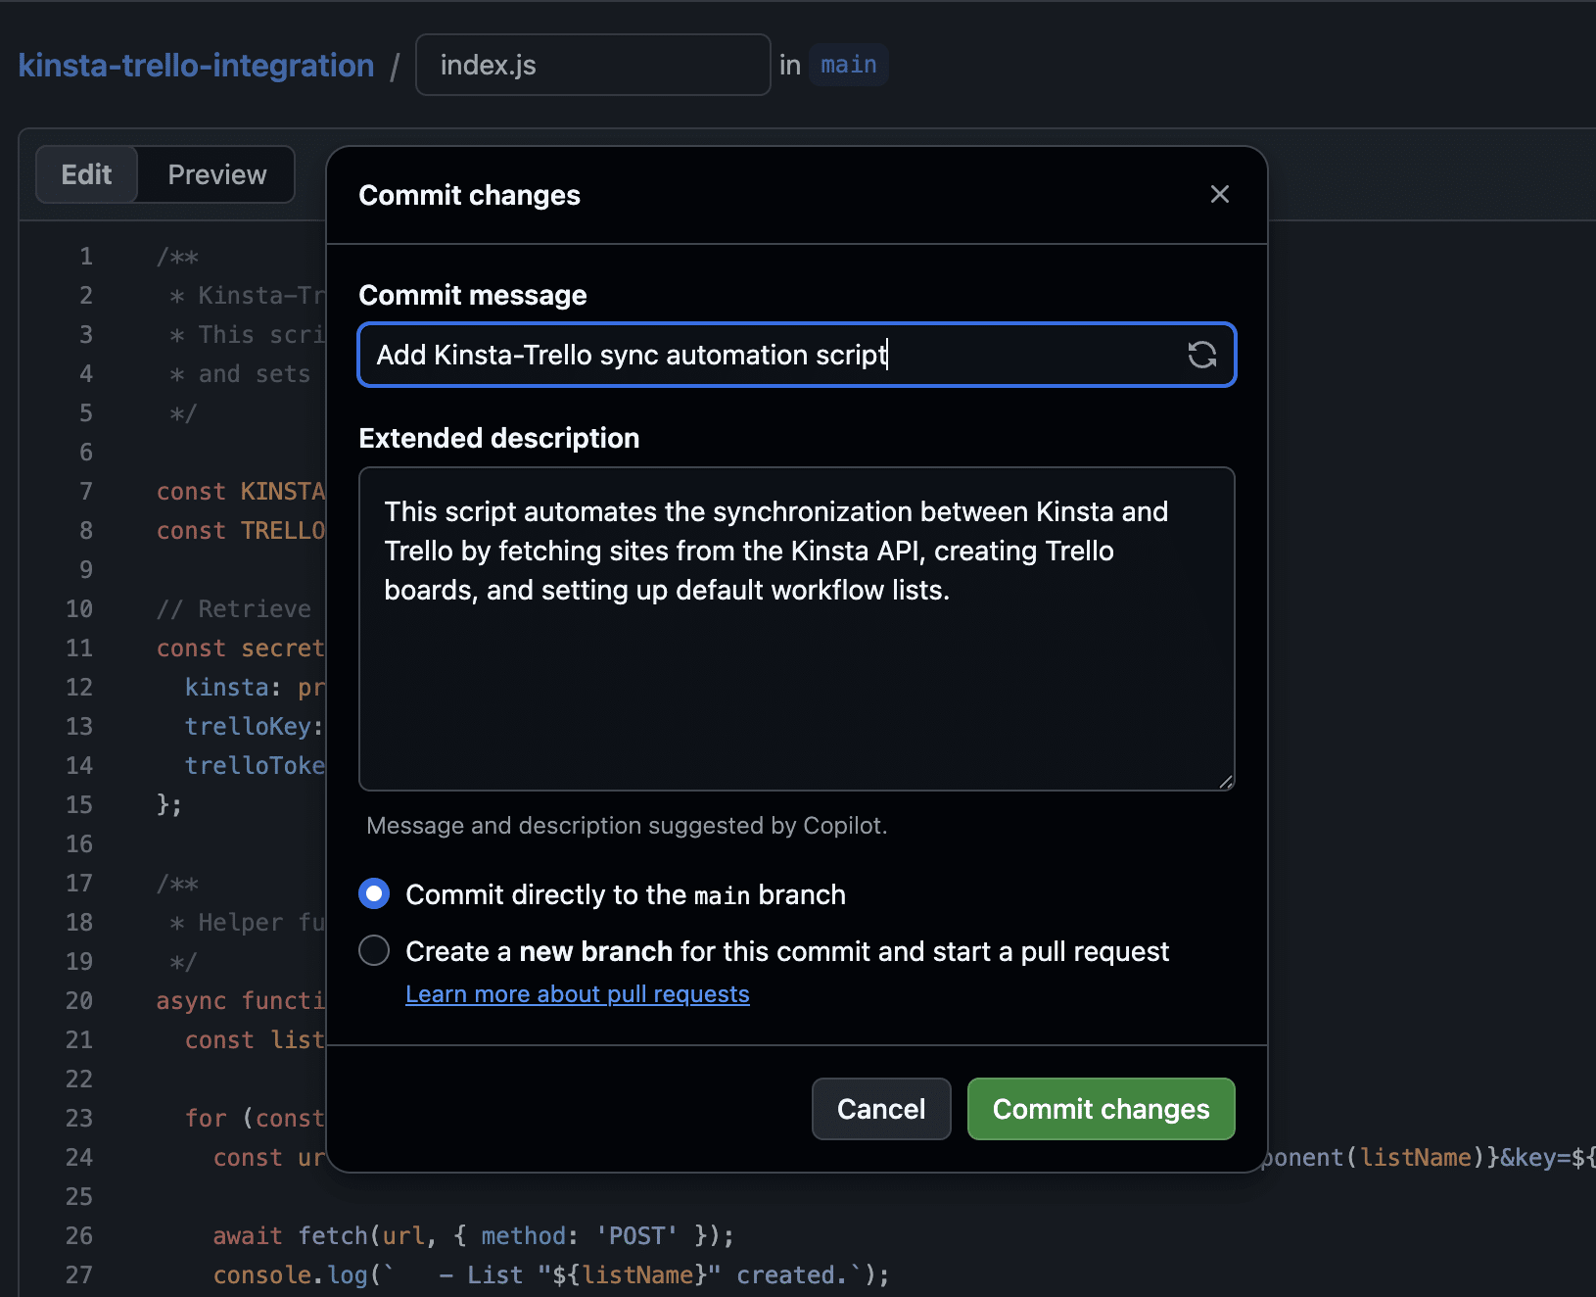The image size is (1596, 1297).
Task: Switch to the Edit tab
Action: 86,174
